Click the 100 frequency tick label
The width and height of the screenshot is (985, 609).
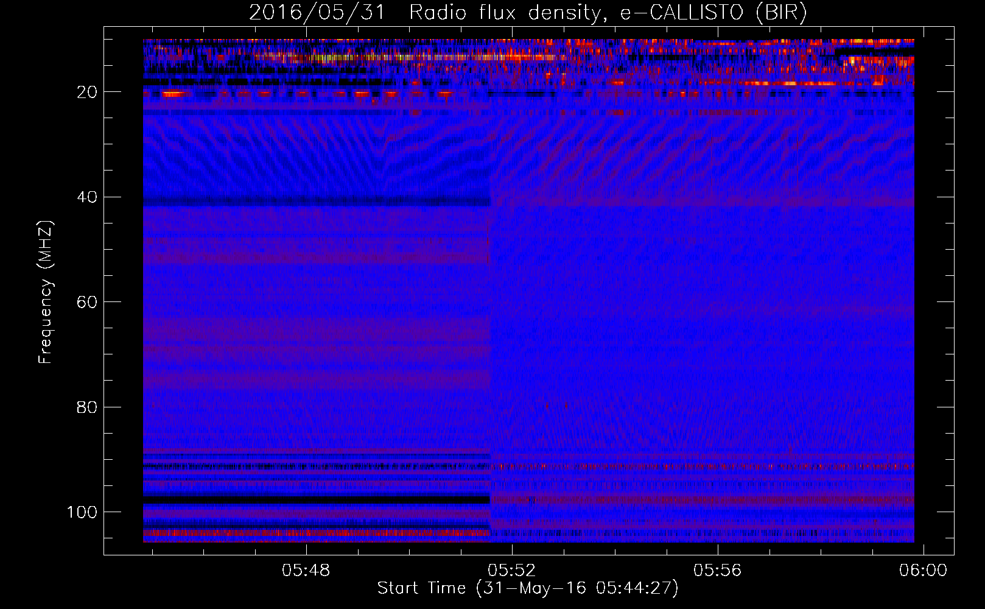82,512
